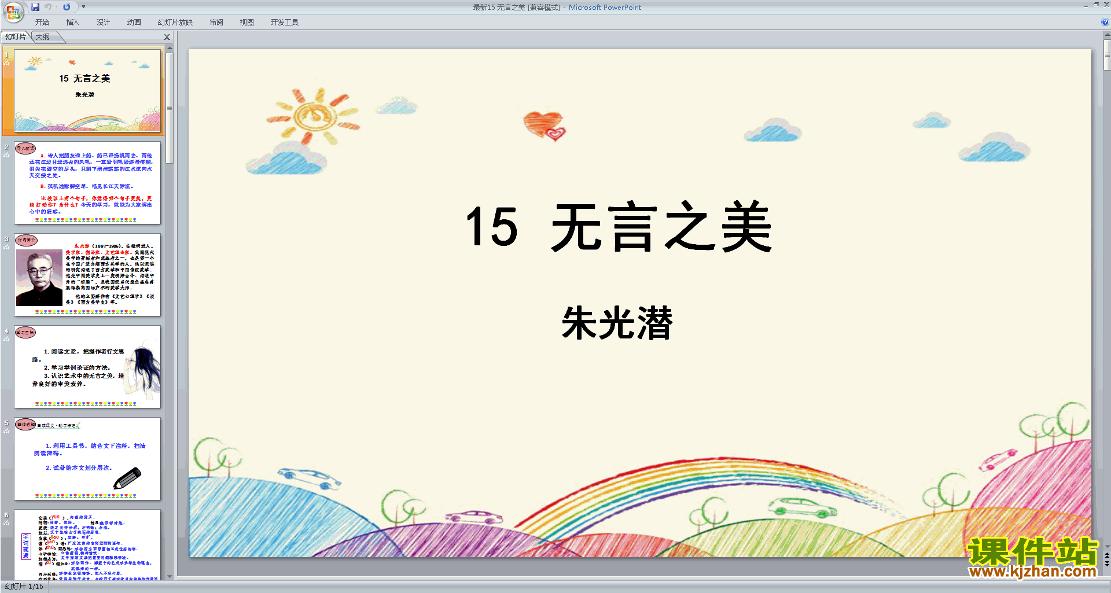
Task: Click thumbnail pane scroll down arrow
Action: 170,576
